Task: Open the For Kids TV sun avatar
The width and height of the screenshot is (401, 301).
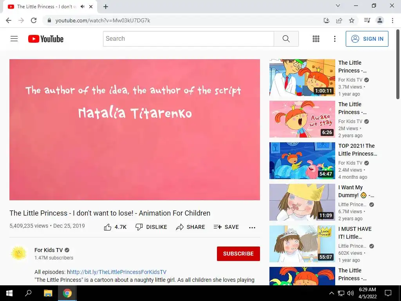Action: pos(19,254)
